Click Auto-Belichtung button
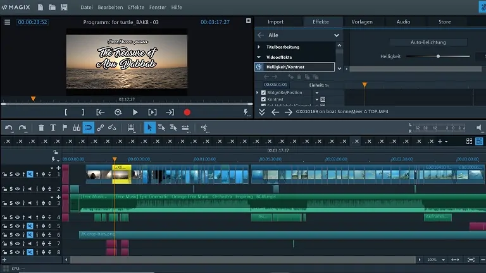 428,42
